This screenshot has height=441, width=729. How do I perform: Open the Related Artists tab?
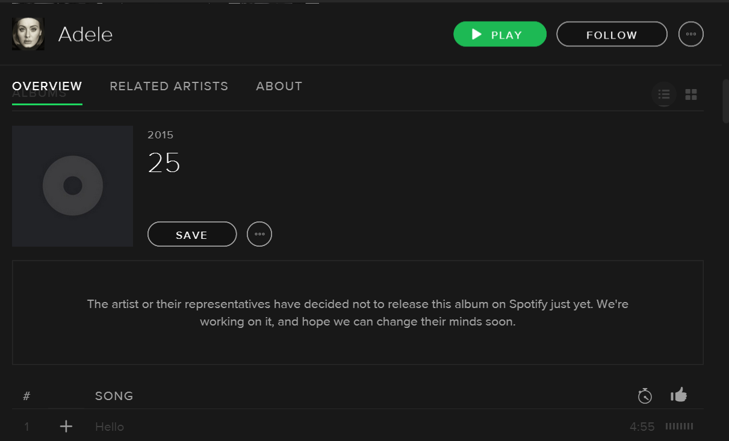click(x=169, y=86)
